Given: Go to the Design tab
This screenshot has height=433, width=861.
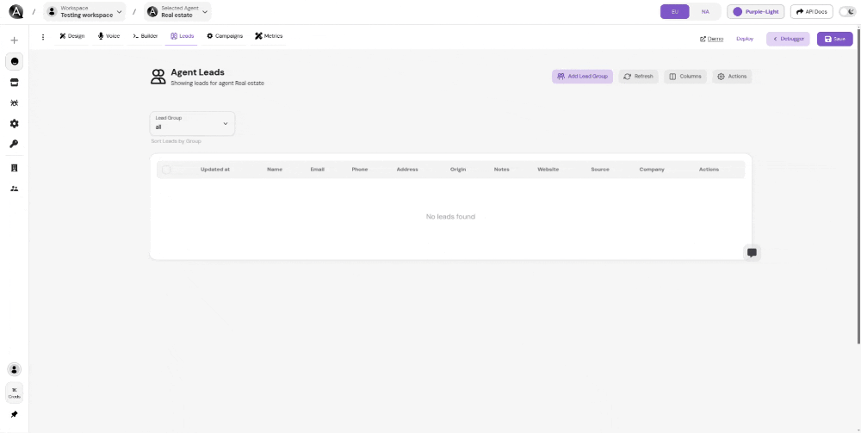Looking at the screenshot, I should 72,36.
